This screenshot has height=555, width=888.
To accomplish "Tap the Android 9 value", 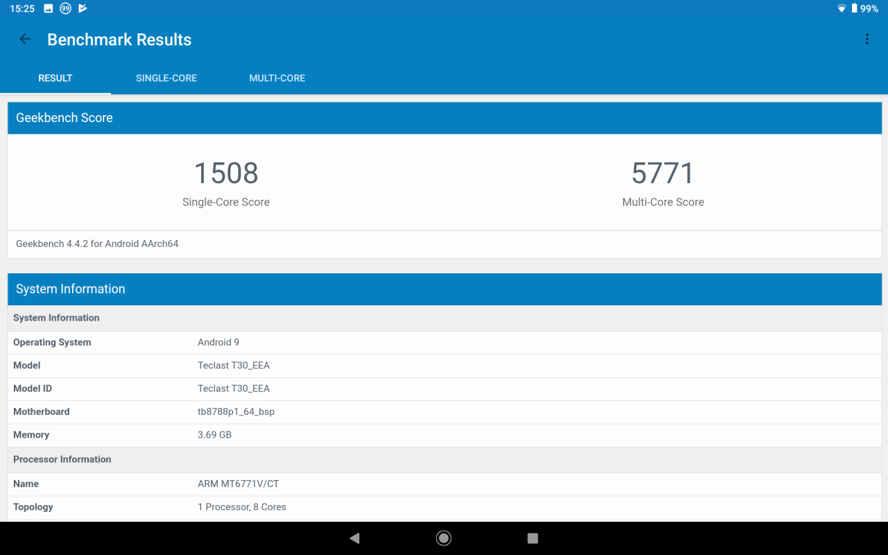I will pos(219,342).
